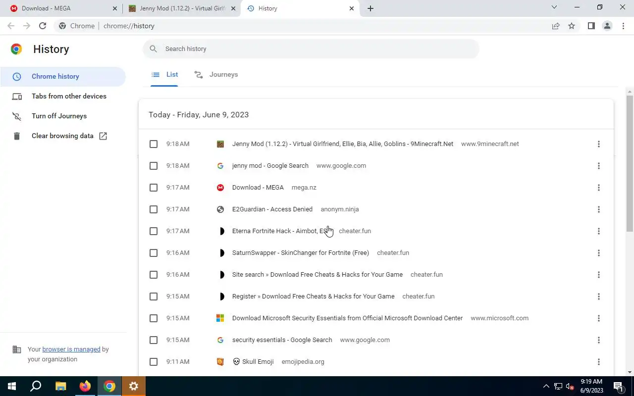Share this page icon in address bar
634x396 pixels.
(556, 26)
